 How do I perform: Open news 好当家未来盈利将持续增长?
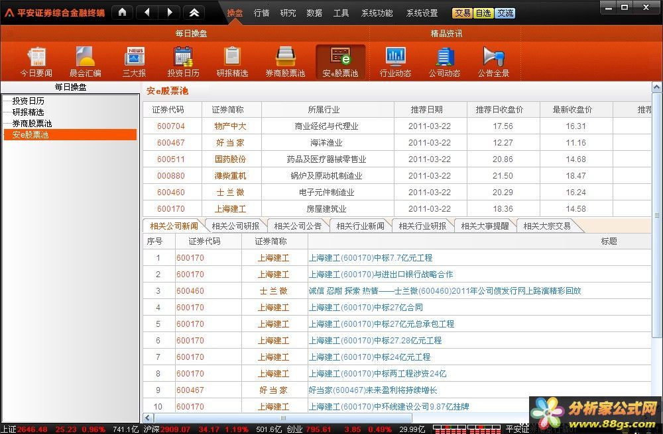(373, 390)
